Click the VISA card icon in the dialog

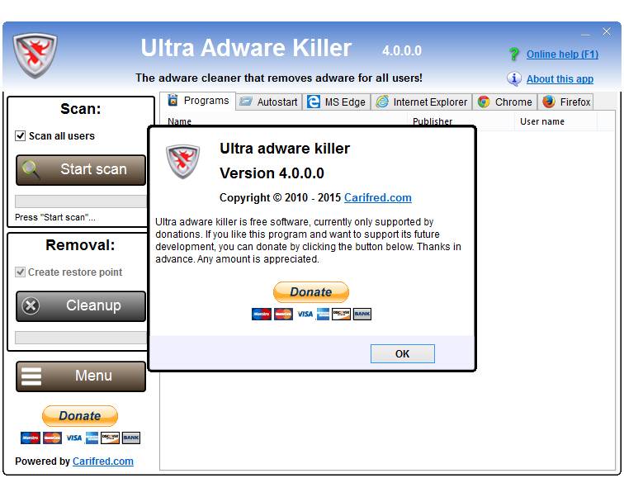coord(305,314)
